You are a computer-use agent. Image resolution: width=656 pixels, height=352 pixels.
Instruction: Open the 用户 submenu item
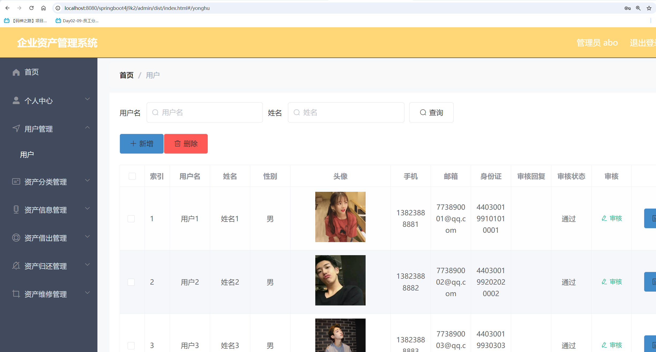point(27,155)
